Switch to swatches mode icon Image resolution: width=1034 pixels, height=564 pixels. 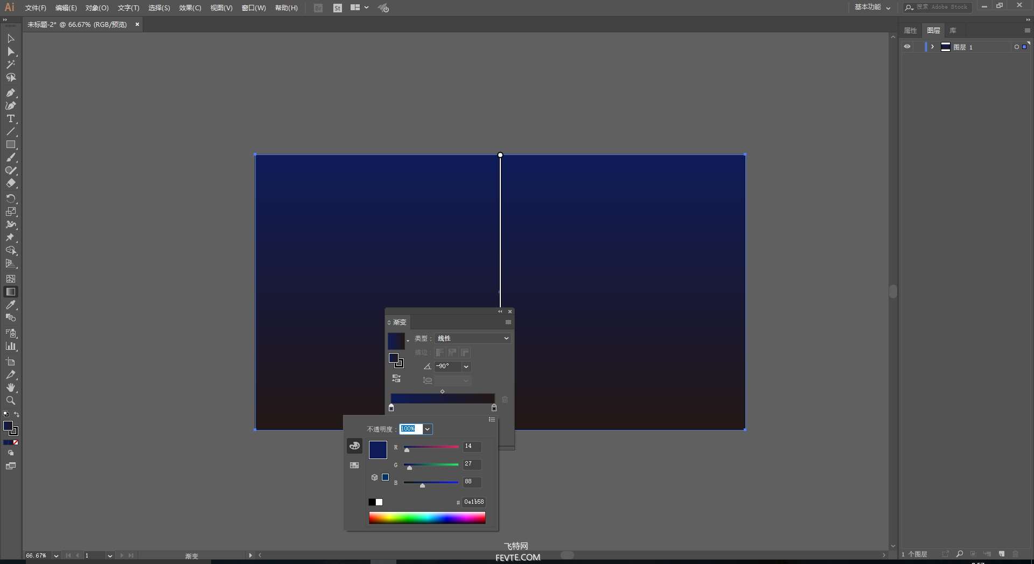(354, 466)
